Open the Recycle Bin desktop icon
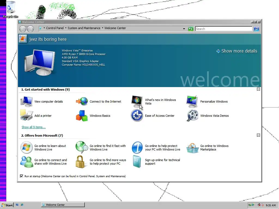Image resolution: width=279 pixels, height=209 pixels. coord(11,10)
